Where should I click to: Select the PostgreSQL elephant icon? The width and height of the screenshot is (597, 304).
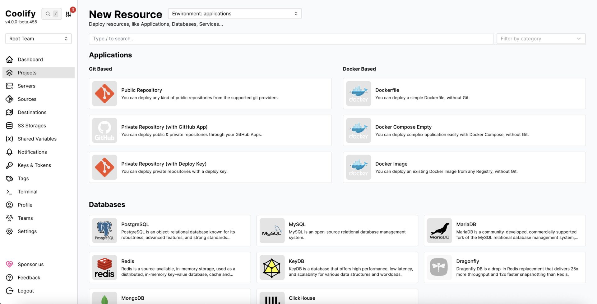pos(104,230)
